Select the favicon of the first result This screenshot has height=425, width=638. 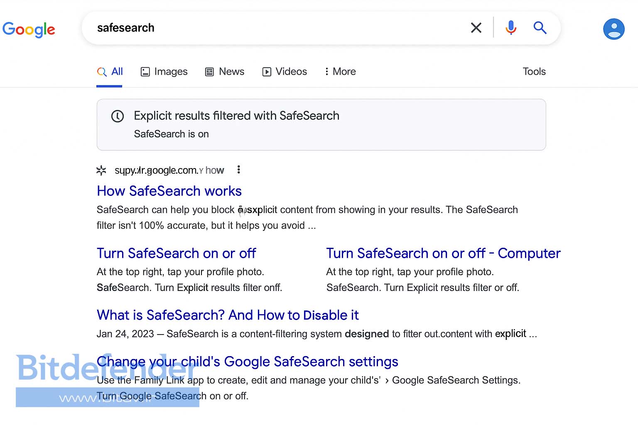101,170
